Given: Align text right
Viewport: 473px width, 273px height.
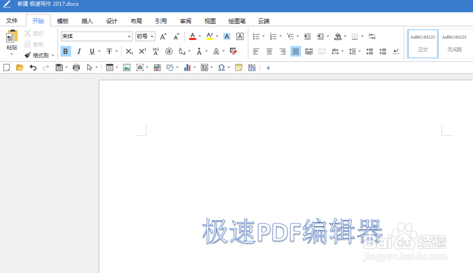Looking at the screenshot, I should tap(282, 51).
